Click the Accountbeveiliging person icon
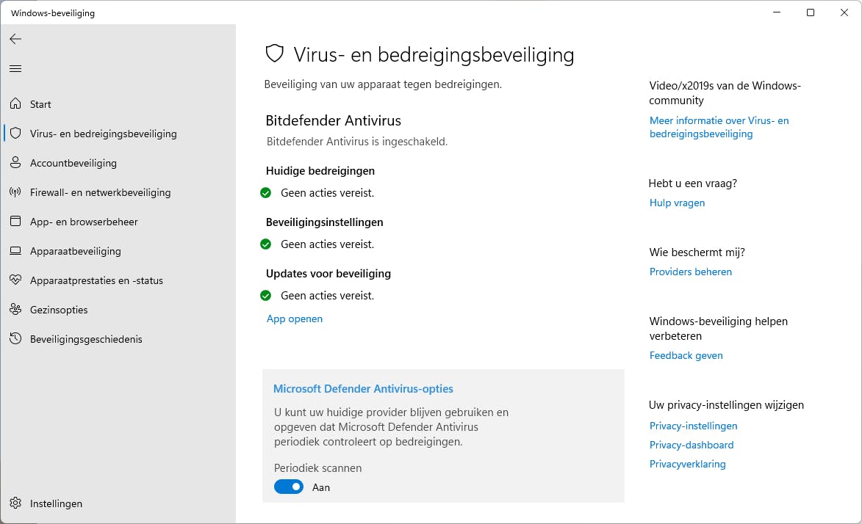Viewport: 862px width, 524px height. coord(15,163)
